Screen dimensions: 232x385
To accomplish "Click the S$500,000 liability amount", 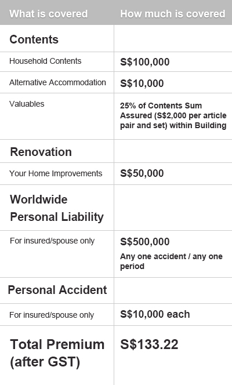I will click(145, 242).
